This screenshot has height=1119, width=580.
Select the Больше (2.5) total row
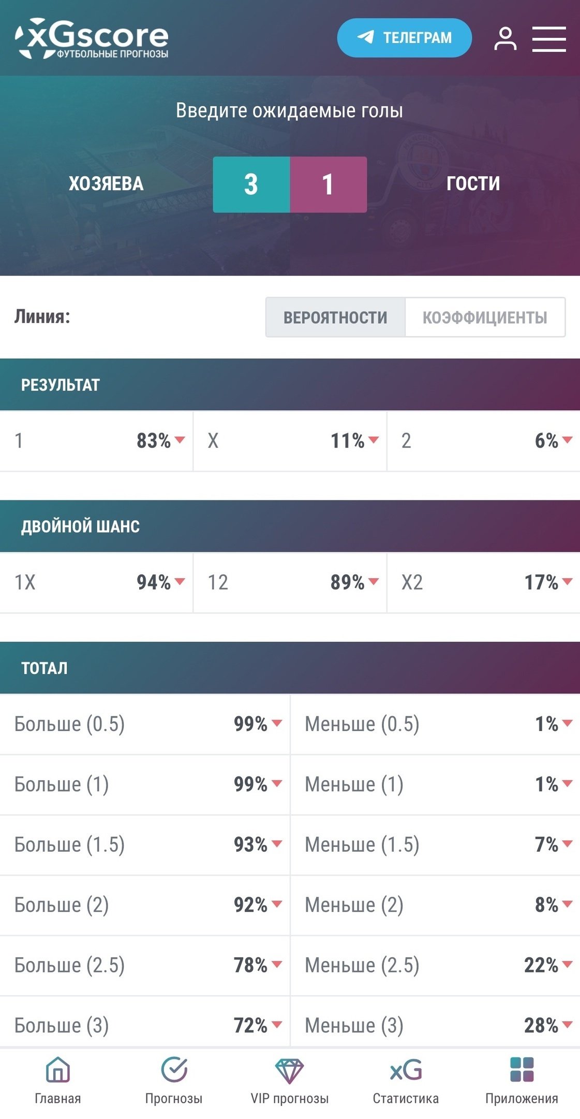point(145,965)
